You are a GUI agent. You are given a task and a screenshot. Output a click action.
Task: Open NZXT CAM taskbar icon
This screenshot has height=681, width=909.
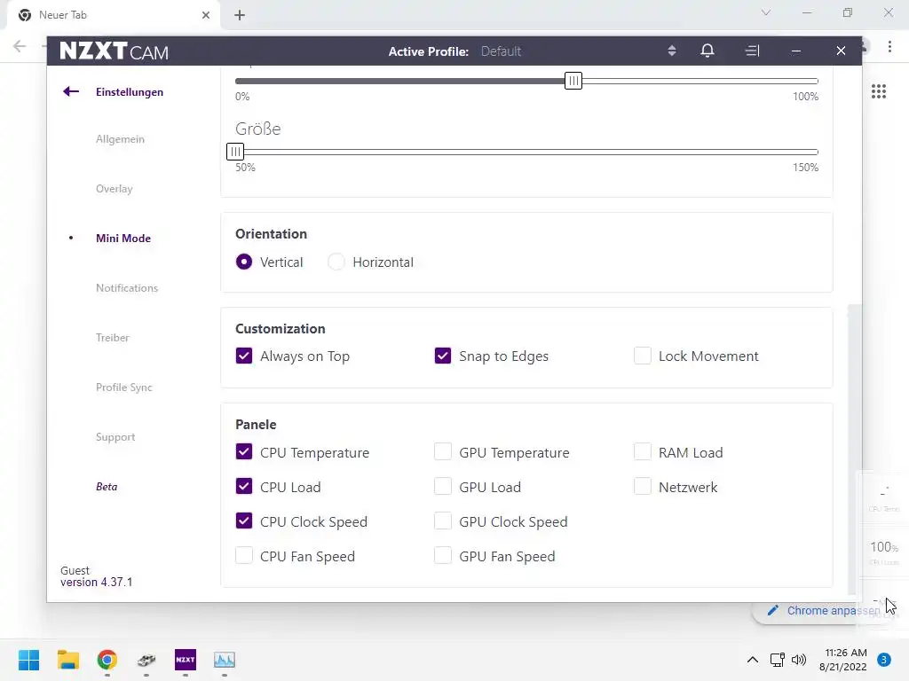click(x=186, y=660)
